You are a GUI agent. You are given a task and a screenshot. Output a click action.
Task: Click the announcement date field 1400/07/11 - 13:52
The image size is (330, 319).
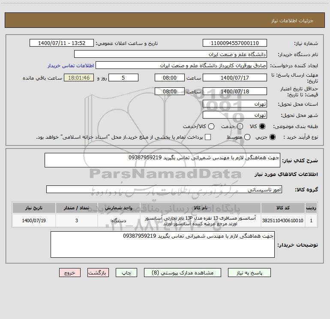click(61, 43)
